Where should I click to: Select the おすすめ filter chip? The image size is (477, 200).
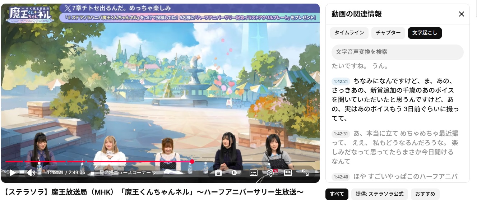[425, 194]
